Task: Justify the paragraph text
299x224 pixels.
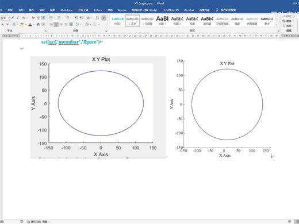Action: 66,24
